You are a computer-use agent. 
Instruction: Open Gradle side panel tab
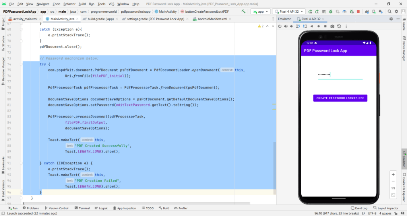pos(404,25)
